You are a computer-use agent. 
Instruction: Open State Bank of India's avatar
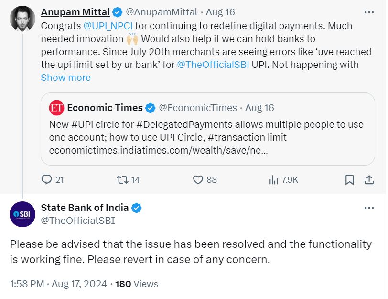pos(22,214)
